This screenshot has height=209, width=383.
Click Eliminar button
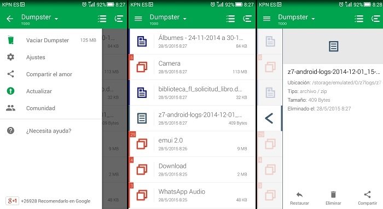point(333,198)
